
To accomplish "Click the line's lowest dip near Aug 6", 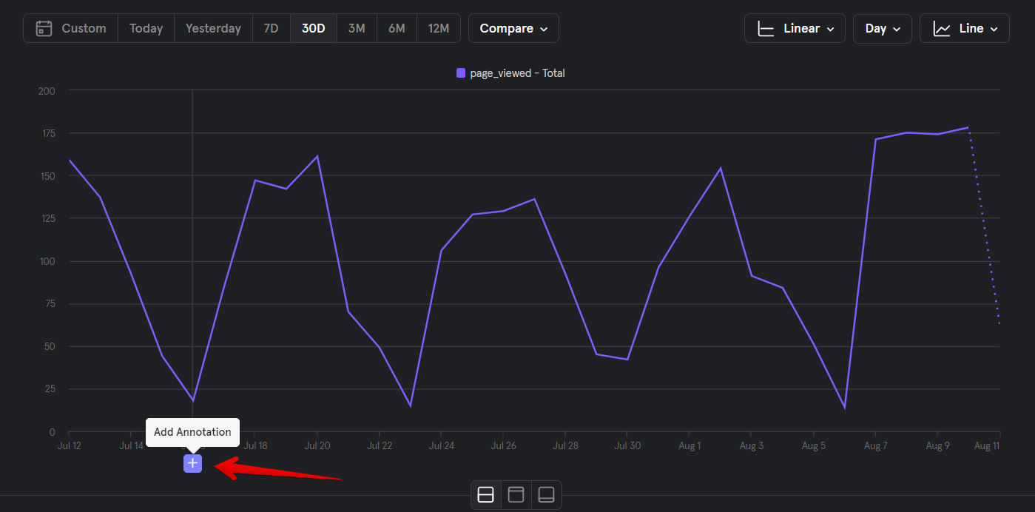I will point(844,408).
